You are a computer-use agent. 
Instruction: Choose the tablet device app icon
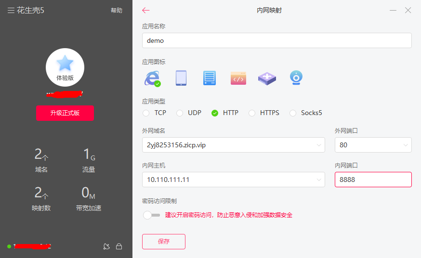coord(181,78)
